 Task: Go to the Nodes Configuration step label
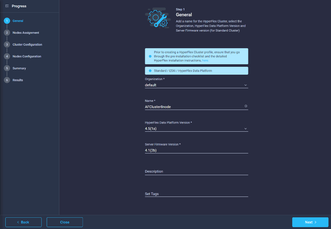click(x=27, y=56)
